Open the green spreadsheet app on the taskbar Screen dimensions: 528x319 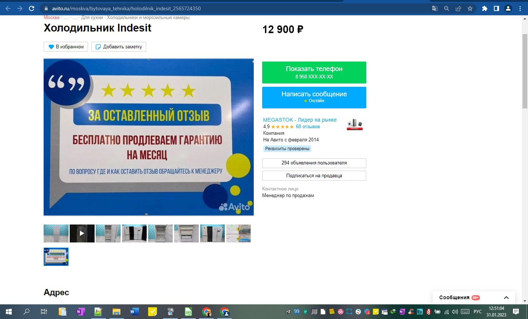coord(188,312)
